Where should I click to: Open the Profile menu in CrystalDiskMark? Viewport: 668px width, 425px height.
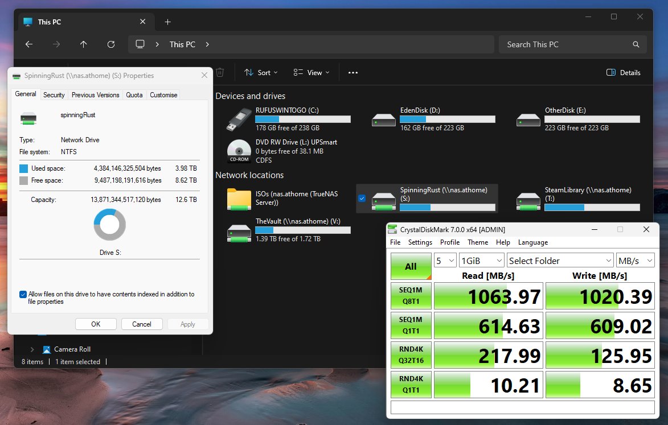(x=449, y=242)
